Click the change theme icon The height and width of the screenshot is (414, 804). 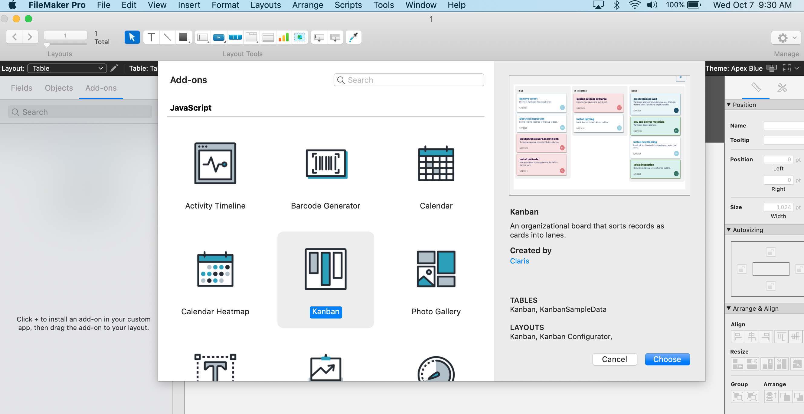click(772, 68)
